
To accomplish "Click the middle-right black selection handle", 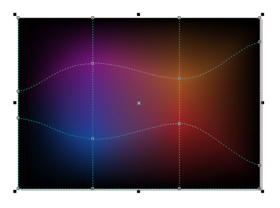I will coord(263,103).
